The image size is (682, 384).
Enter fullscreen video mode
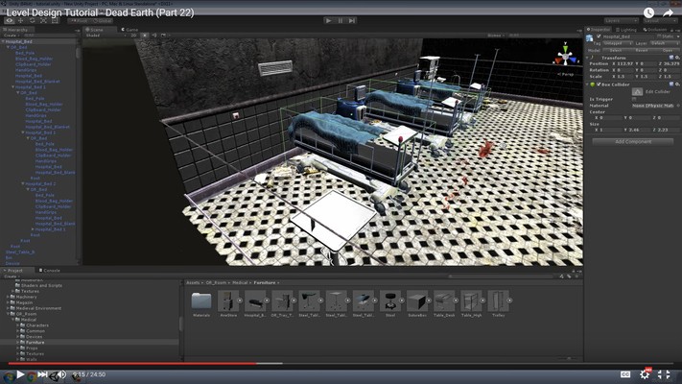click(665, 374)
